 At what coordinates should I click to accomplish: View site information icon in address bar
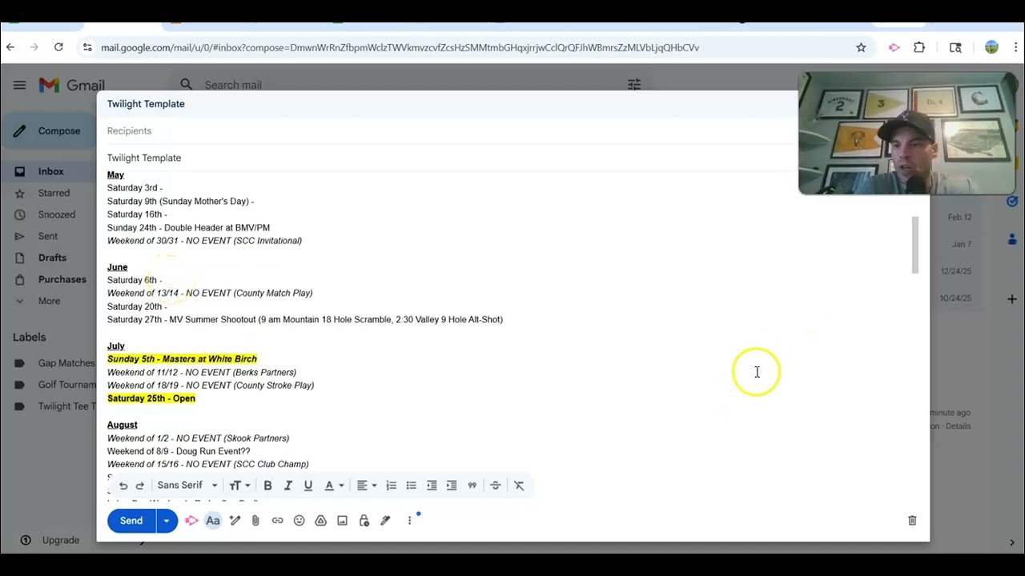[x=87, y=48]
